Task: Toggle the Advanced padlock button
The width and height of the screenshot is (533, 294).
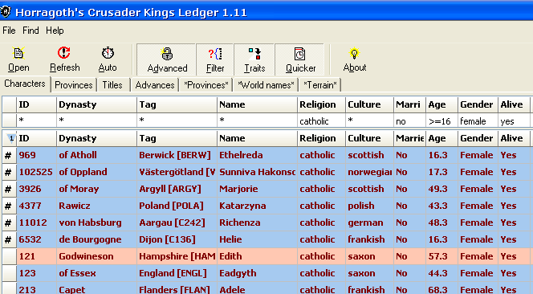Action: pyautogui.click(x=167, y=60)
